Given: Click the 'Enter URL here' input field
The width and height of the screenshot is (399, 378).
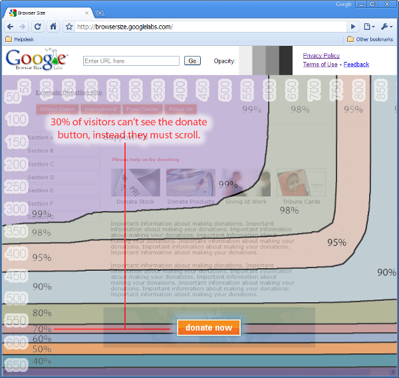Looking at the screenshot, I should [131, 61].
